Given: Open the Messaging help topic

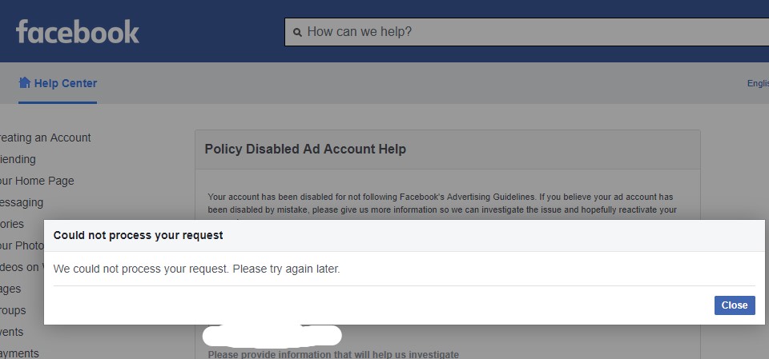Looking at the screenshot, I should [x=22, y=202].
